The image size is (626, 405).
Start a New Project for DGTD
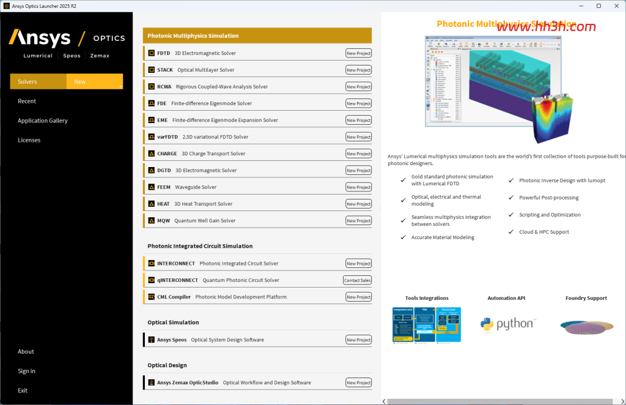point(358,171)
